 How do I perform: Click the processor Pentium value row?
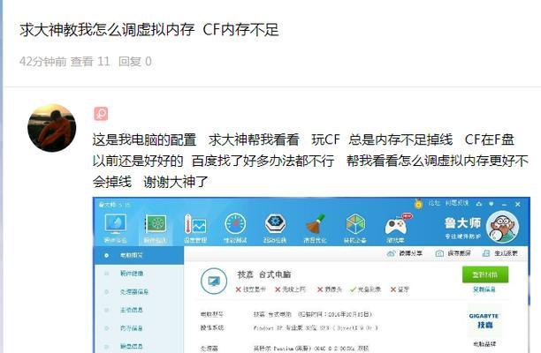pos(311,349)
